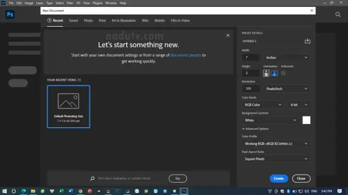Switch to the Film & Video tab
This screenshot has width=348, height=195.
click(x=180, y=20)
